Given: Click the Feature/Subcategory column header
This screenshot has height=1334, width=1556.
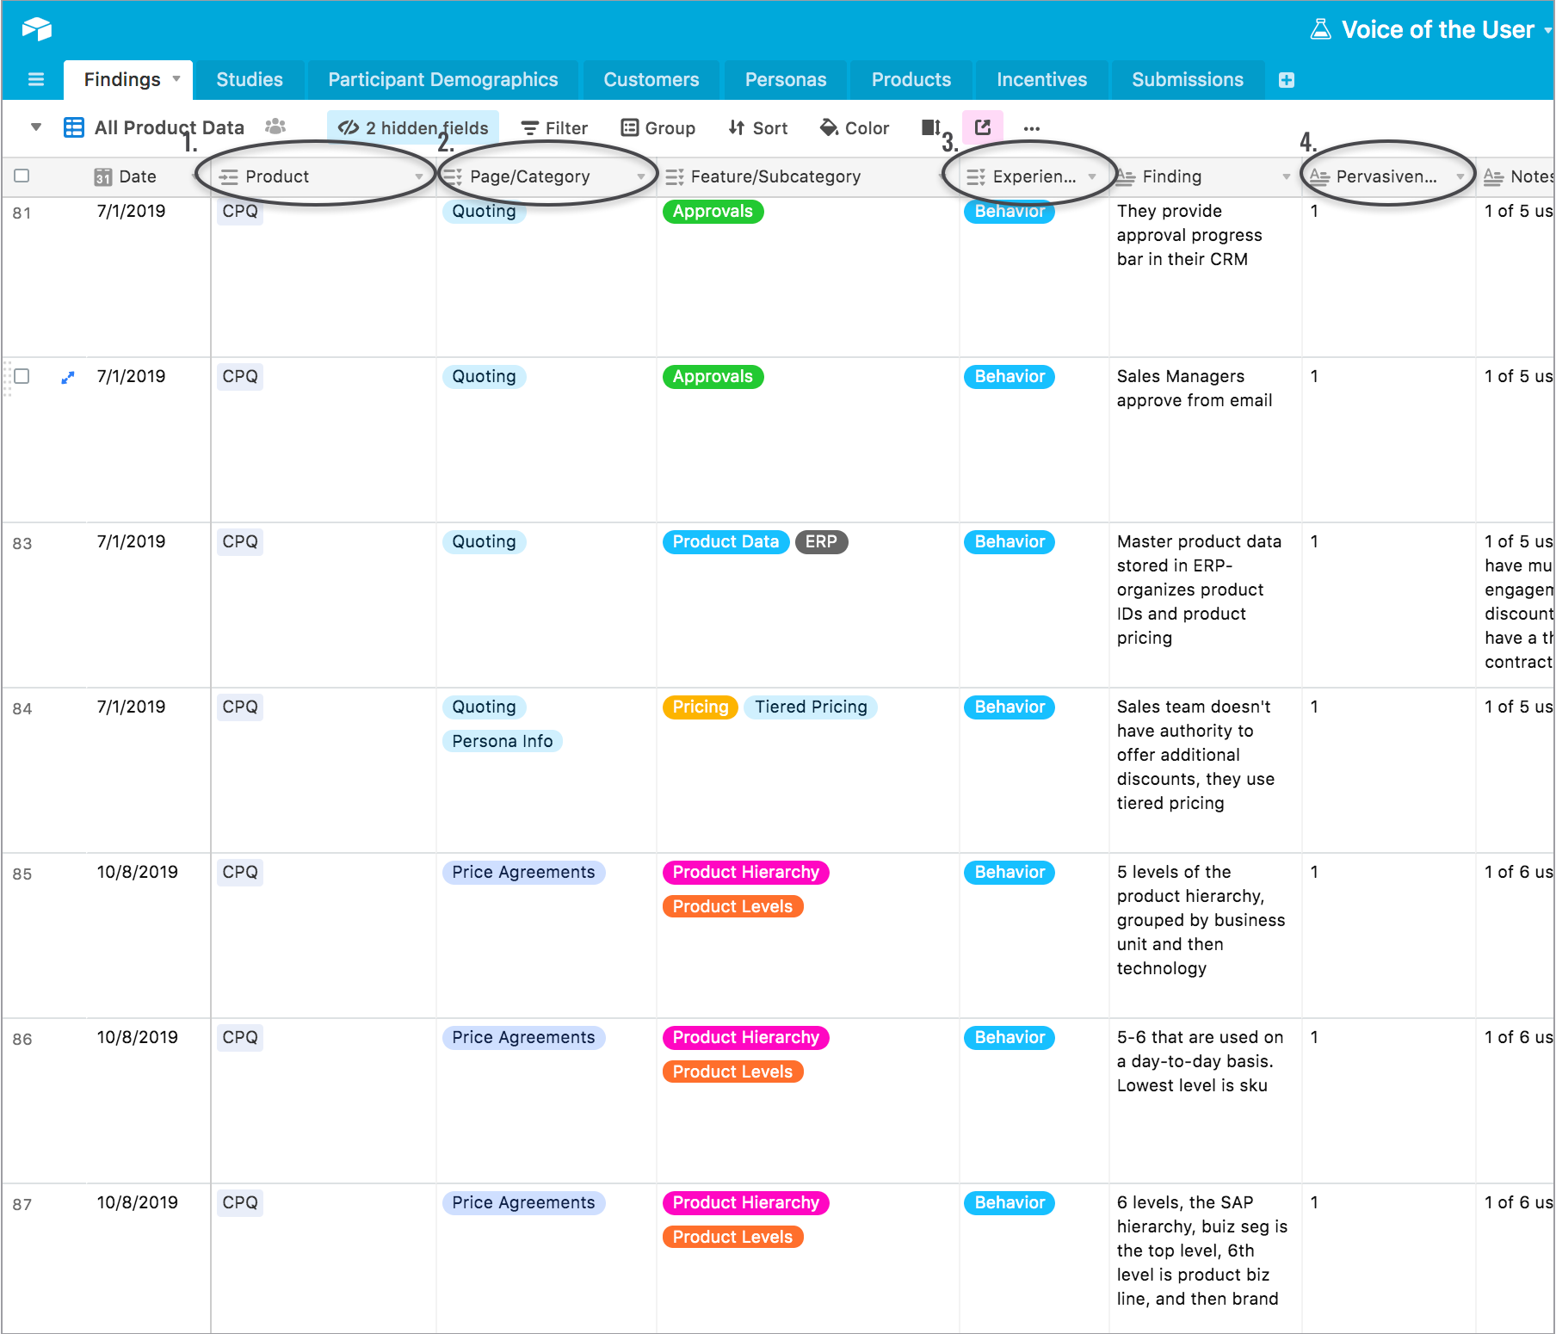Looking at the screenshot, I should click(x=807, y=177).
